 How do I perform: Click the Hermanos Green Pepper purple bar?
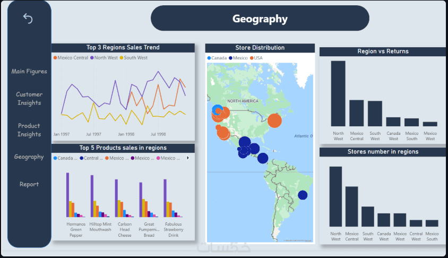(68, 195)
